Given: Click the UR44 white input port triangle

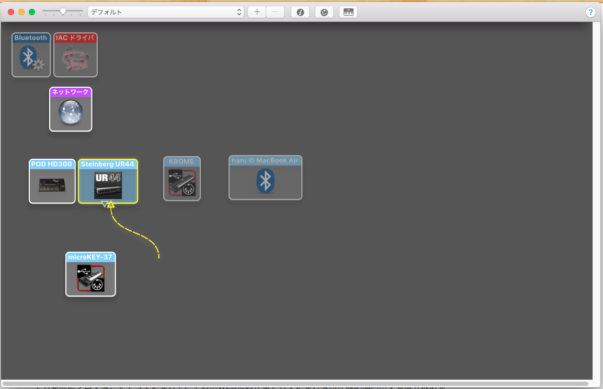Looking at the screenshot, I should (x=104, y=204).
